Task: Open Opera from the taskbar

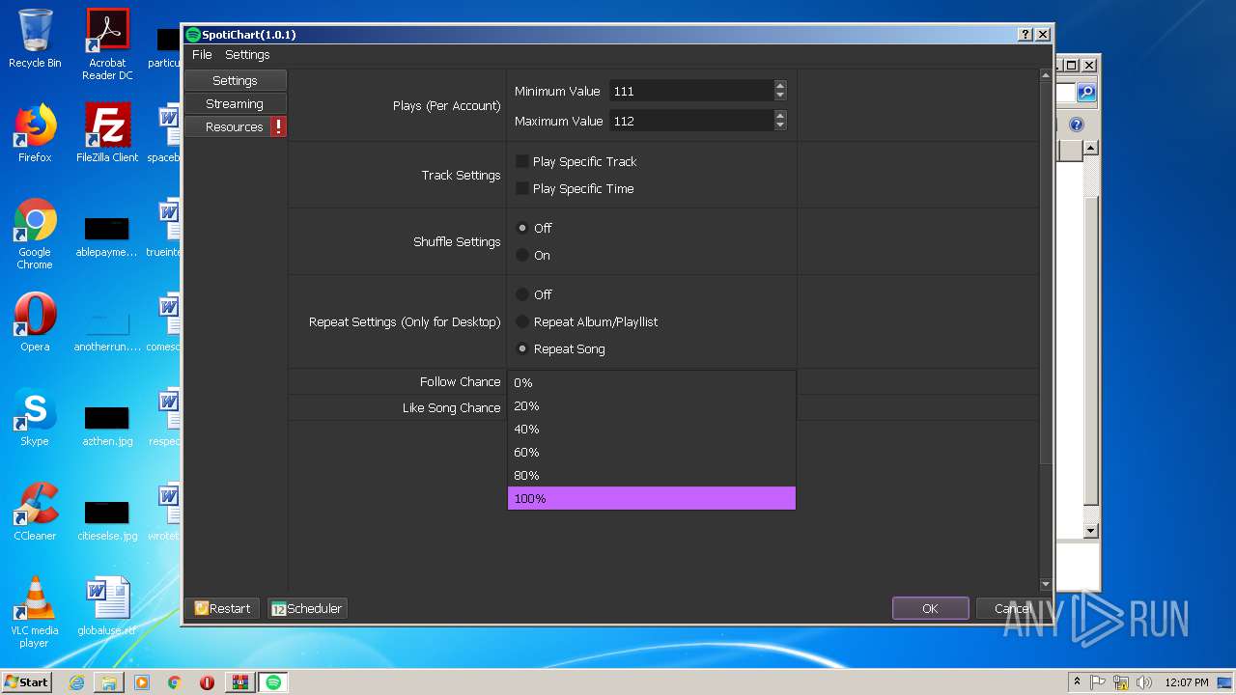Action: 208,682
